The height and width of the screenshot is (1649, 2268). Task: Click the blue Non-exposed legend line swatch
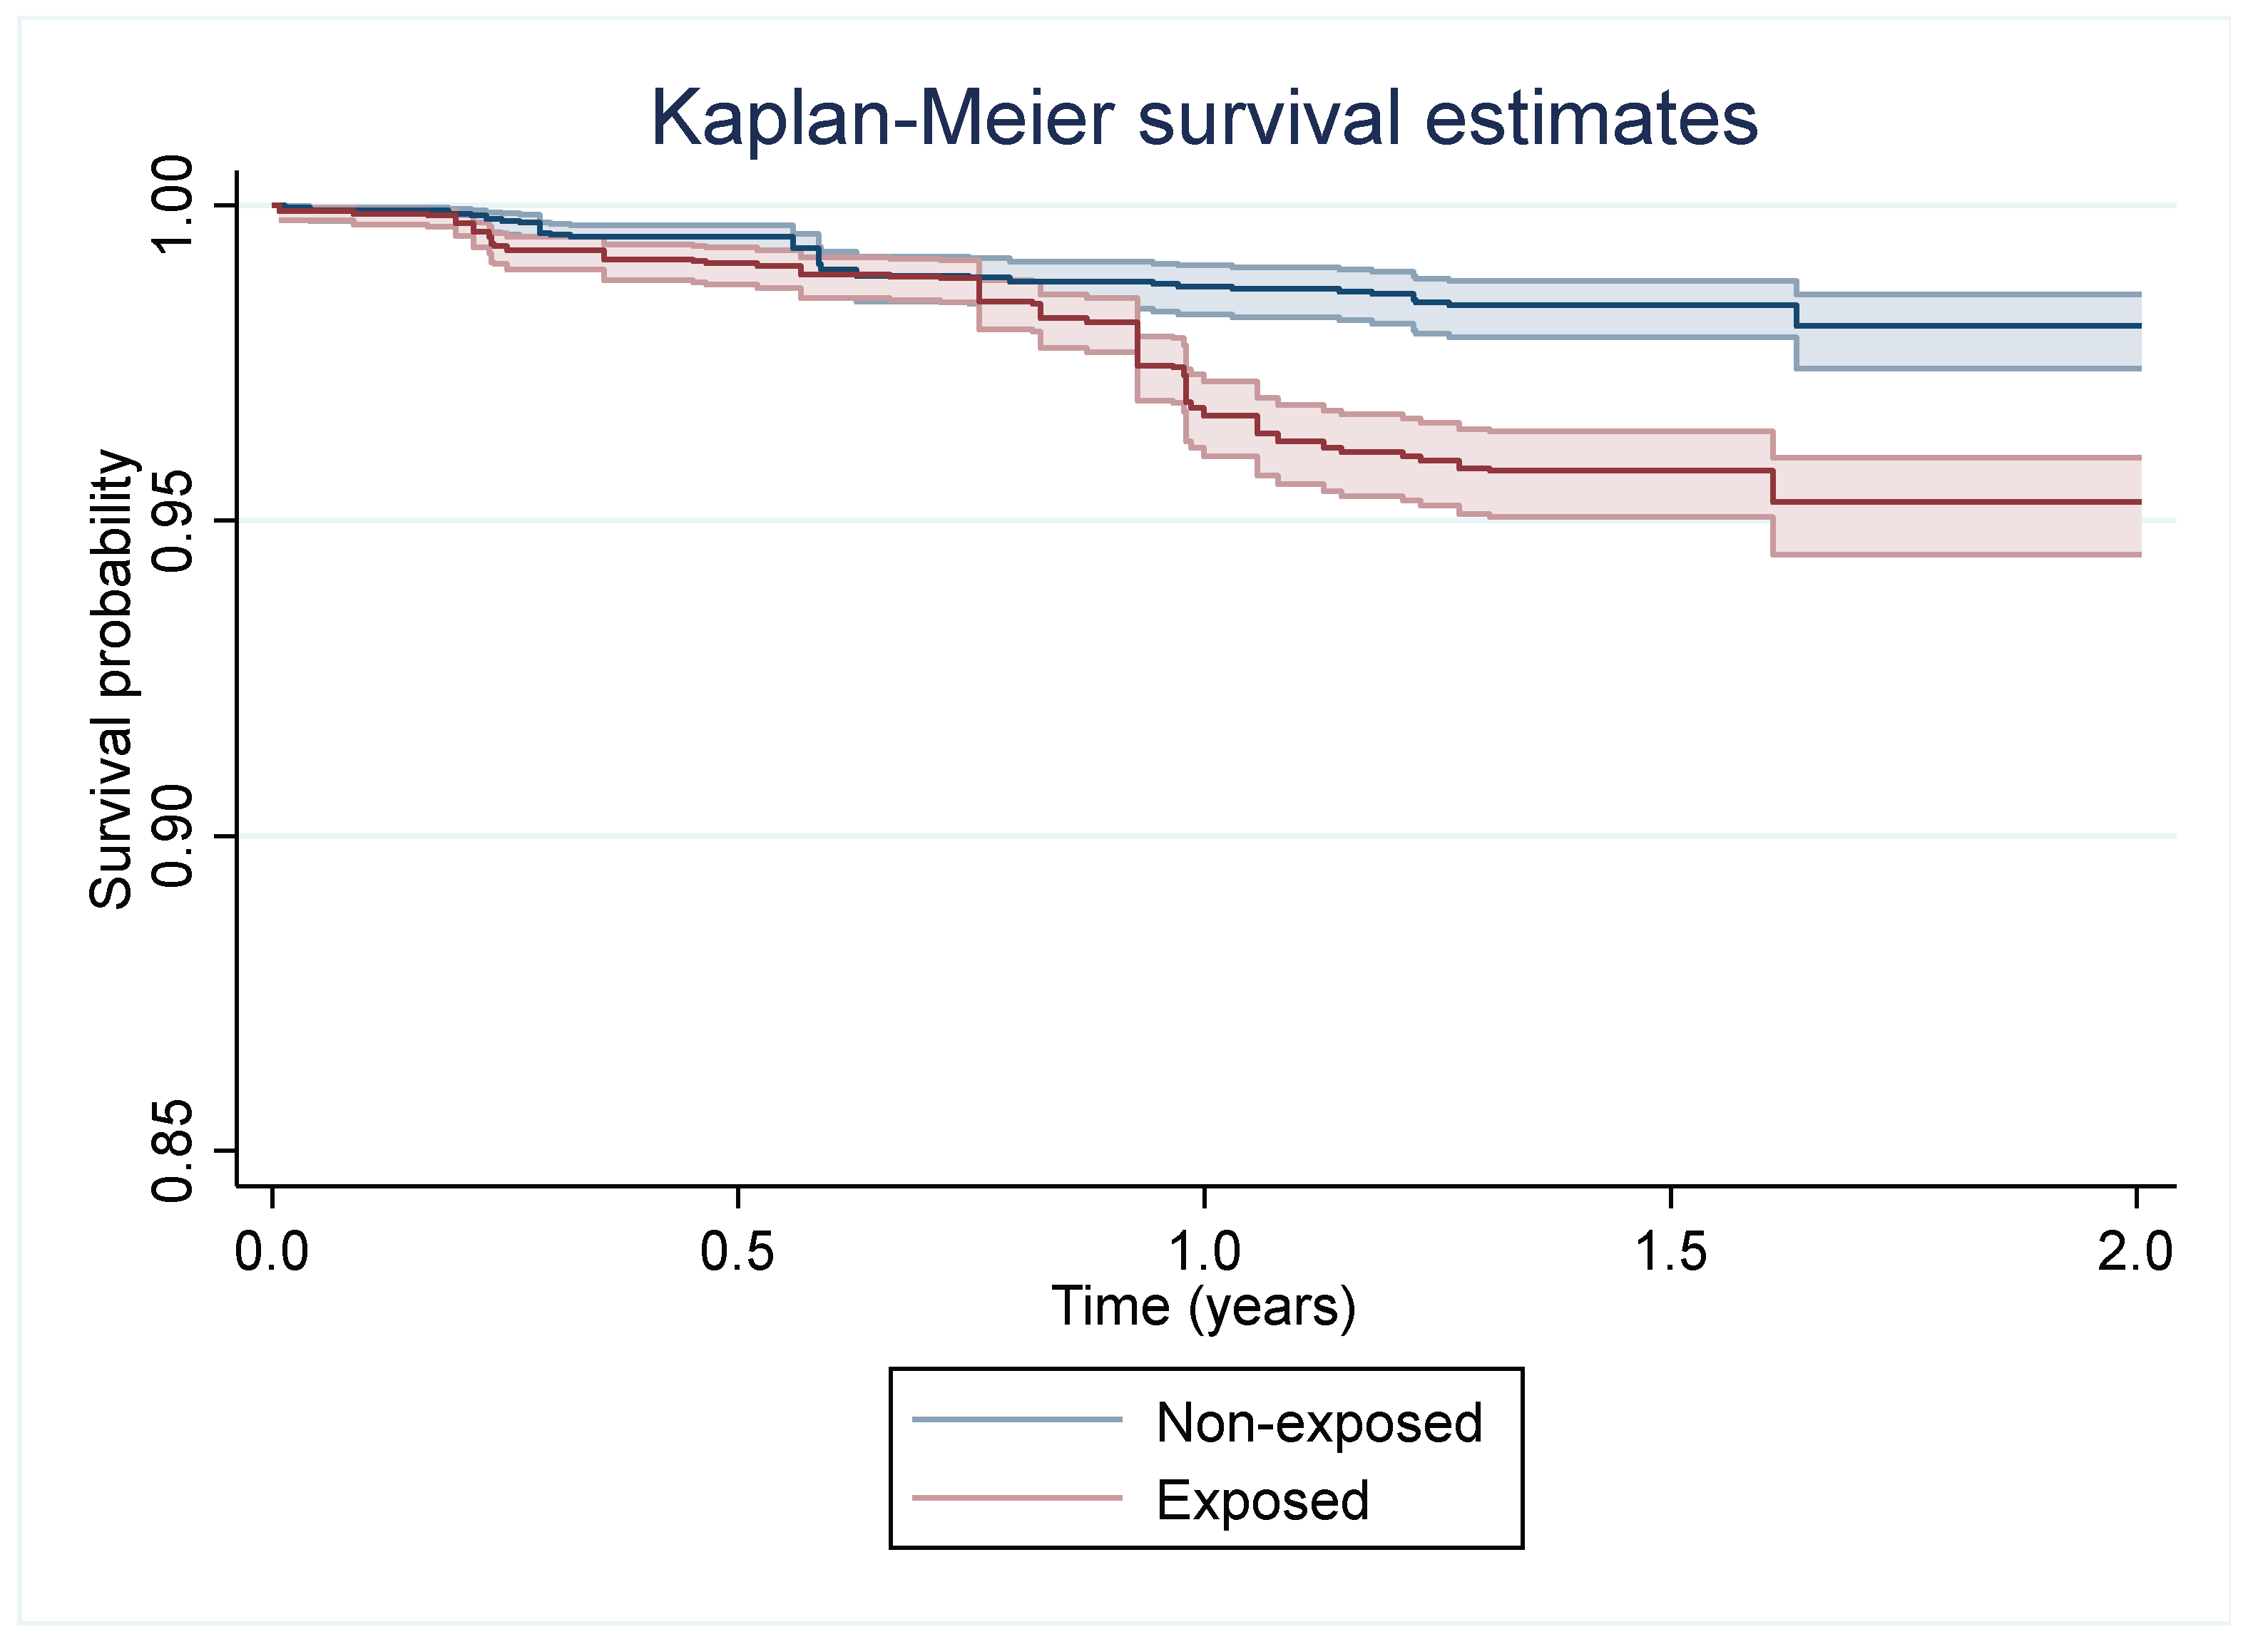pos(1017,1420)
